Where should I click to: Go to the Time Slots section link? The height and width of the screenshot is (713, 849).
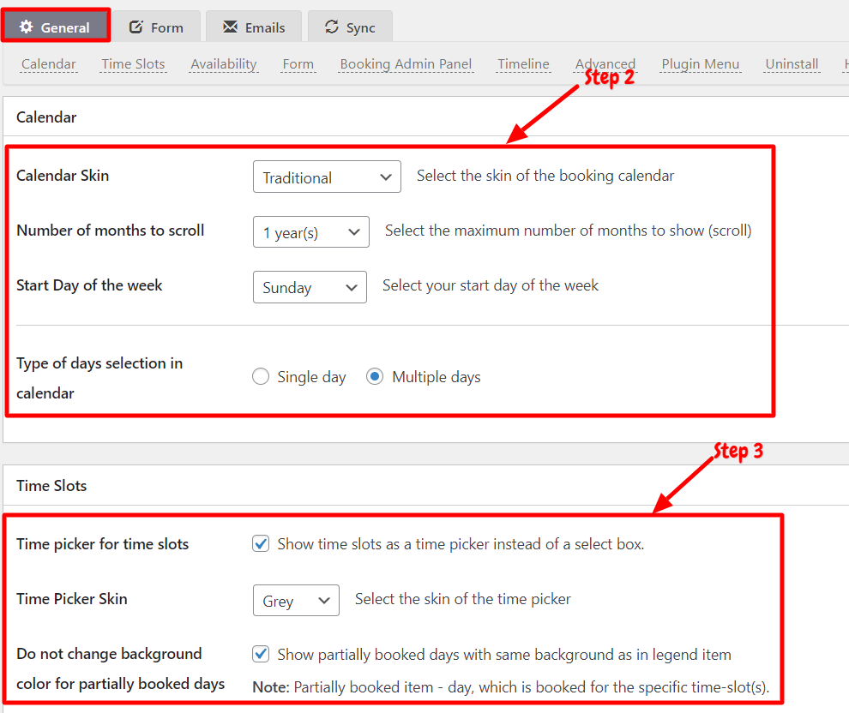pos(133,63)
